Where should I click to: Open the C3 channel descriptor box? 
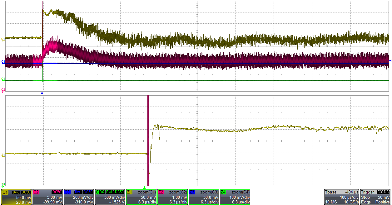click(x=79, y=197)
